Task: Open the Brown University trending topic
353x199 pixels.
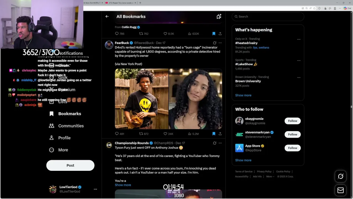Action: click(248, 81)
